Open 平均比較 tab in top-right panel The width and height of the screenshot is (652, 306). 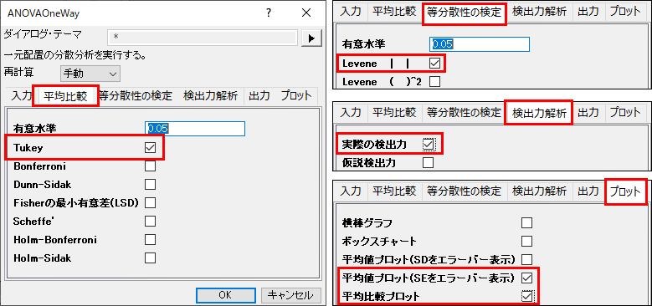click(393, 12)
